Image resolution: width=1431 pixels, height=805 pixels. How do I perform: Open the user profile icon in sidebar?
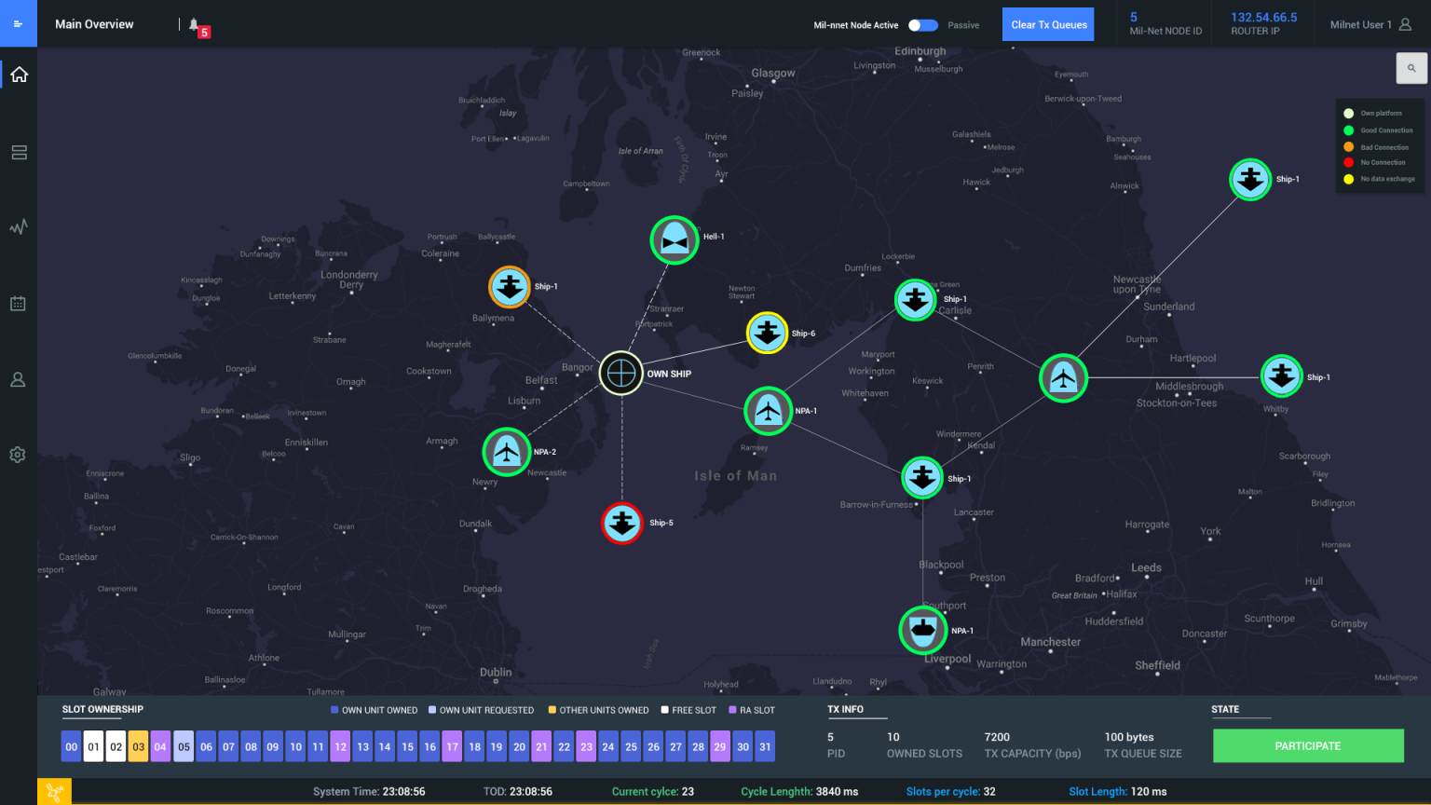pyautogui.click(x=19, y=380)
